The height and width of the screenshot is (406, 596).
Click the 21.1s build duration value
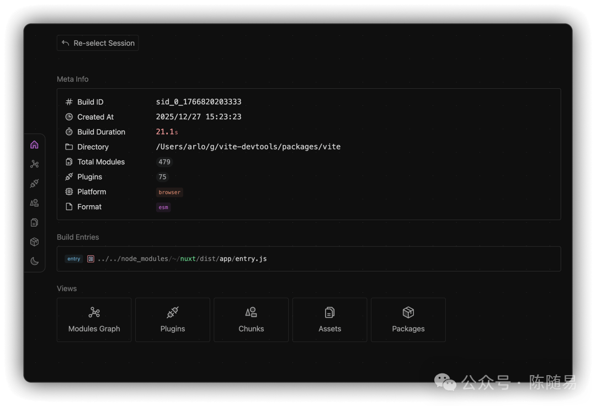pyautogui.click(x=167, y=132)
